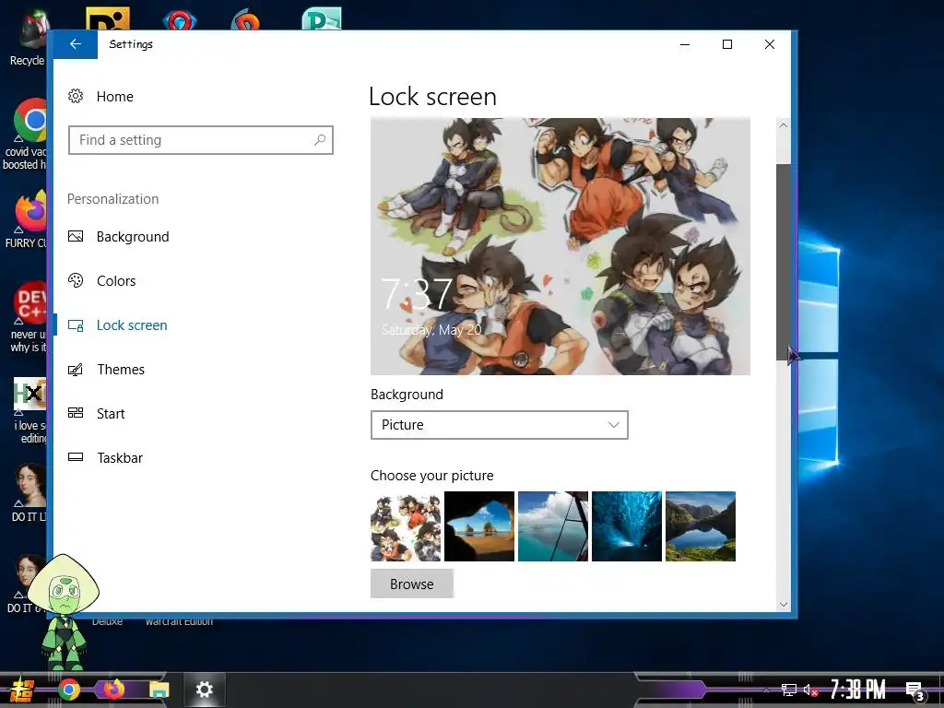Select the Firefox desktop shortcut
This screenshot has height=708, width=944.
click(27, 219)
